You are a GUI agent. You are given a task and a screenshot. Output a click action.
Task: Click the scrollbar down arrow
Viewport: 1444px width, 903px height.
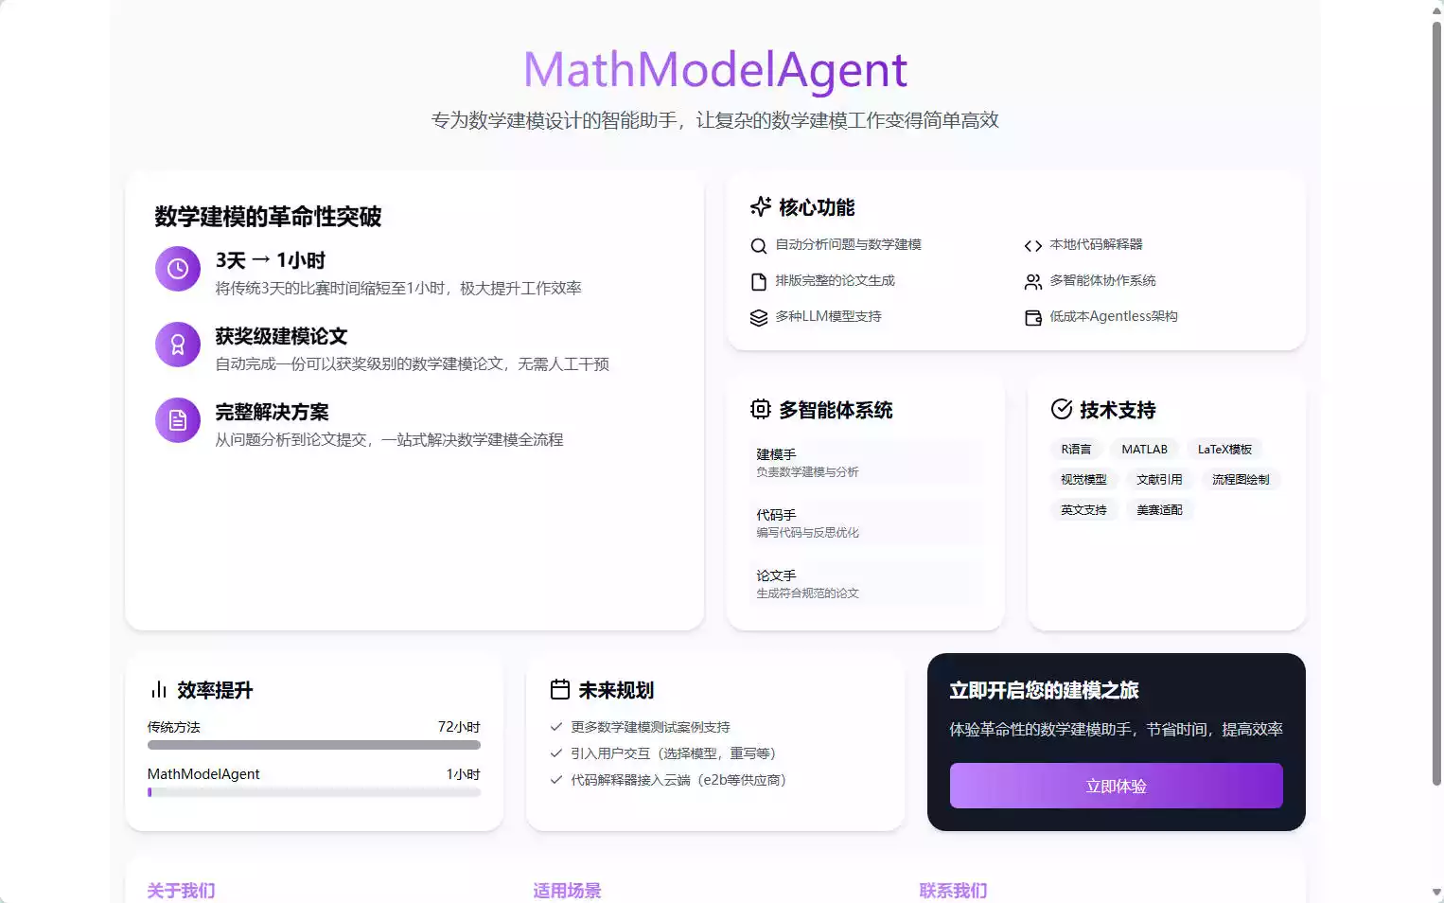pyautogui.click(x=1436, y=893)
